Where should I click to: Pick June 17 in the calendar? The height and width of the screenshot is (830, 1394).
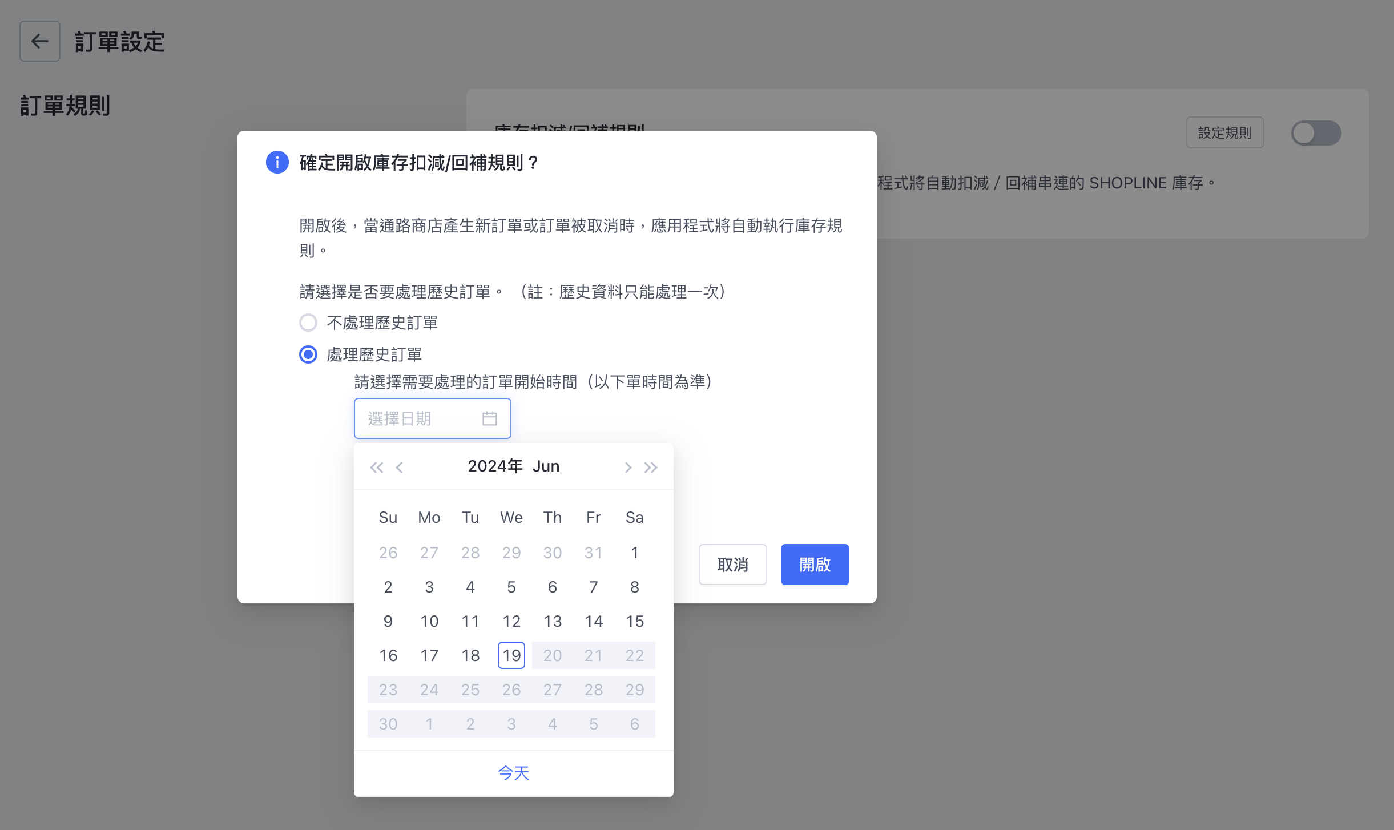[x=429, y=655]
